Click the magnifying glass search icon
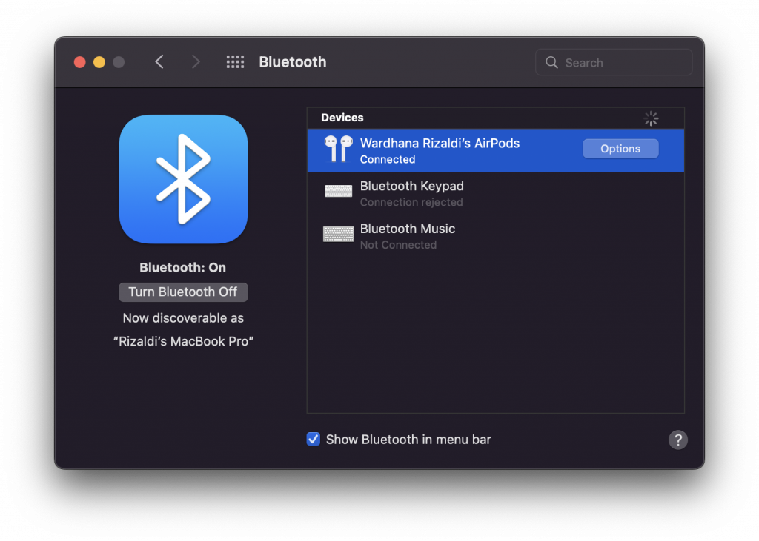 point(551,63)
